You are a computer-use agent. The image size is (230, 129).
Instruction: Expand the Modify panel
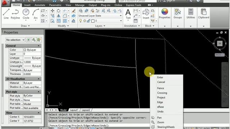63,26
